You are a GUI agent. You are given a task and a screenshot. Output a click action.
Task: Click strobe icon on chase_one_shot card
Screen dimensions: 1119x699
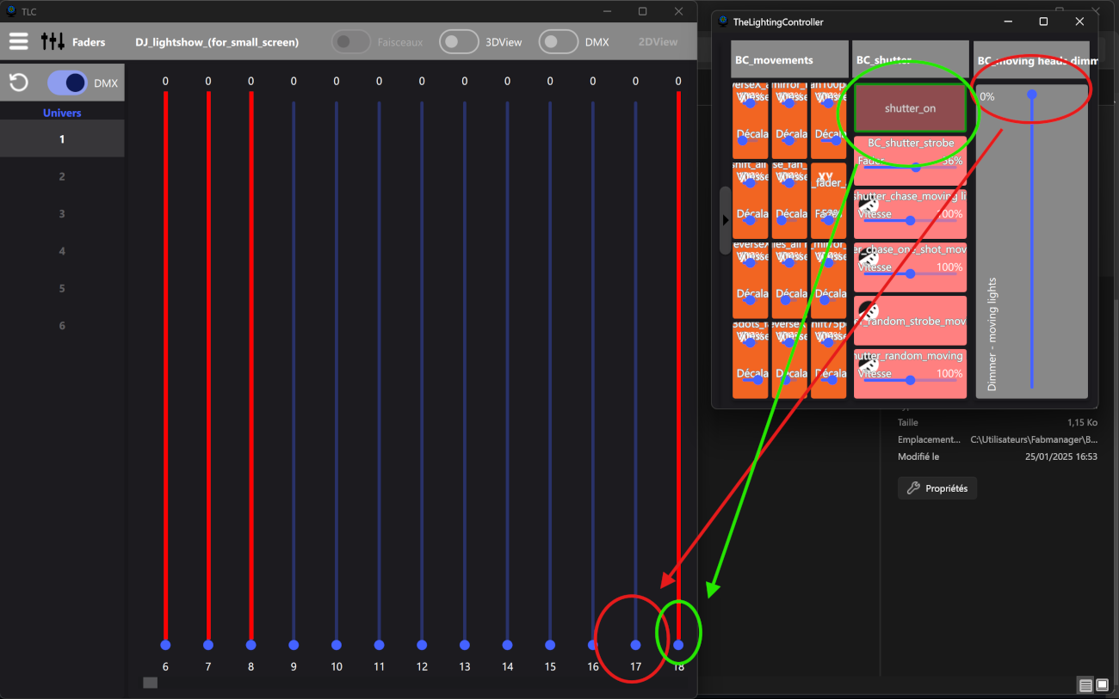869,256
